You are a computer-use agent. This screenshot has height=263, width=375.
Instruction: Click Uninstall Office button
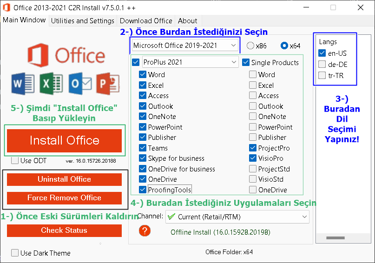64,179
